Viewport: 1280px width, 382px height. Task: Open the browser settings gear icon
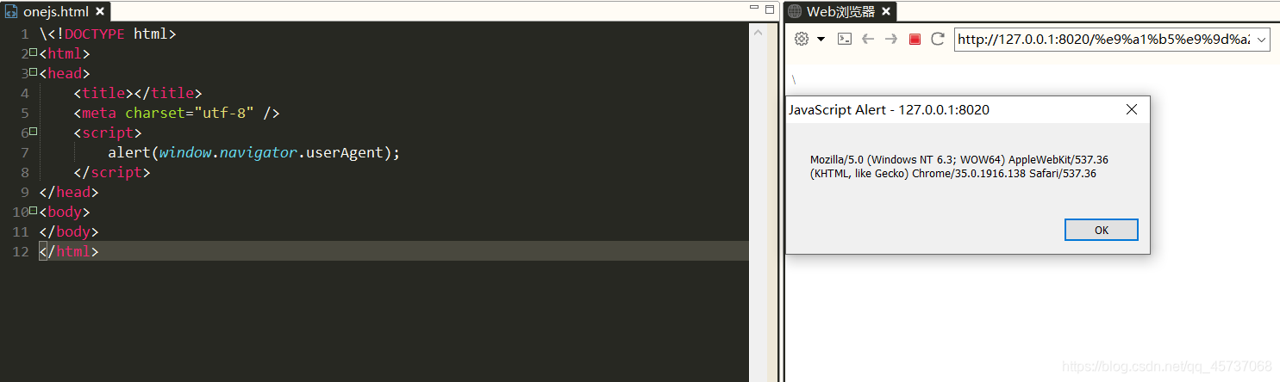coord(801,39)
